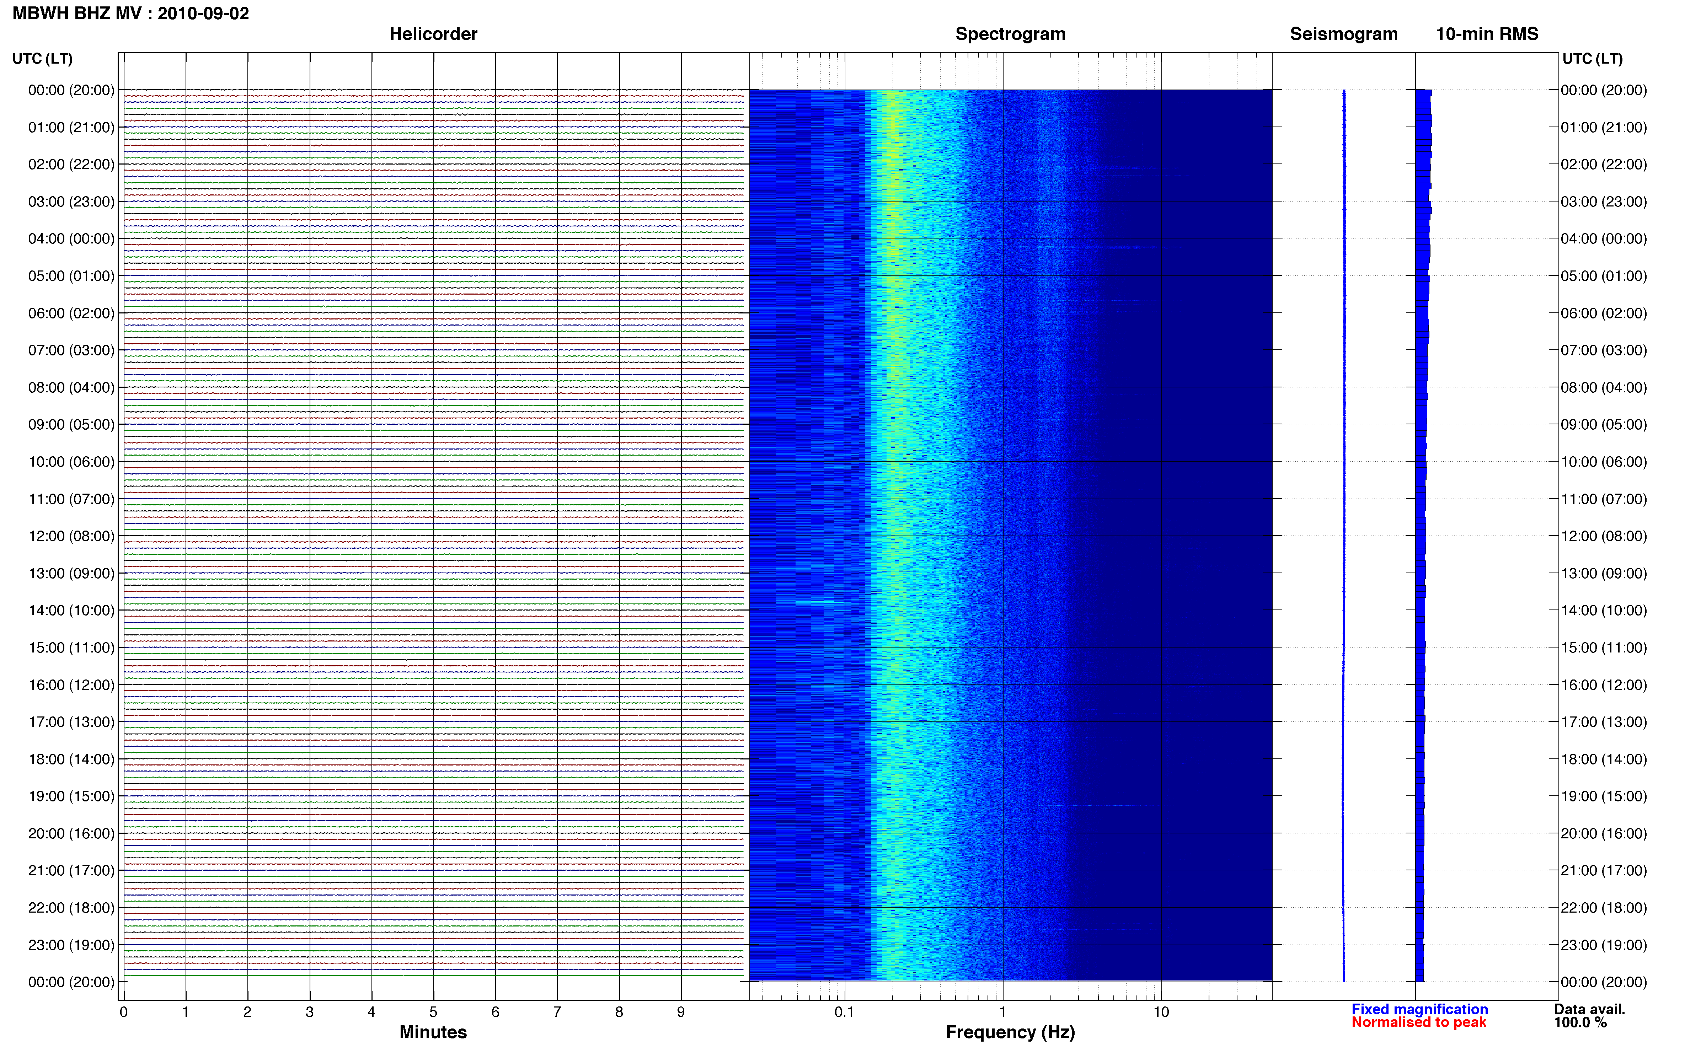
Task: Click the Helicorder panel heading
Action: click(433, 34)
